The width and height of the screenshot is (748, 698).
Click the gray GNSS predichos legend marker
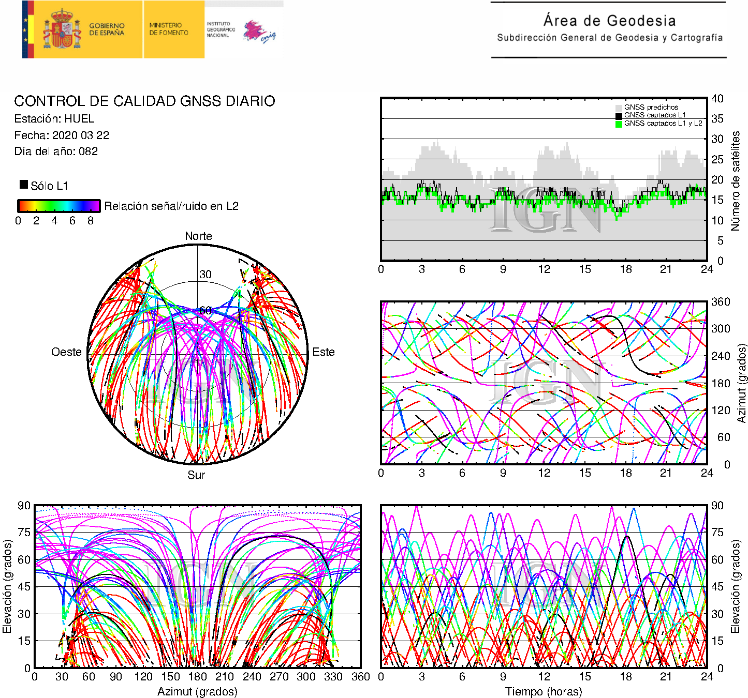click(x=619, y=108)
